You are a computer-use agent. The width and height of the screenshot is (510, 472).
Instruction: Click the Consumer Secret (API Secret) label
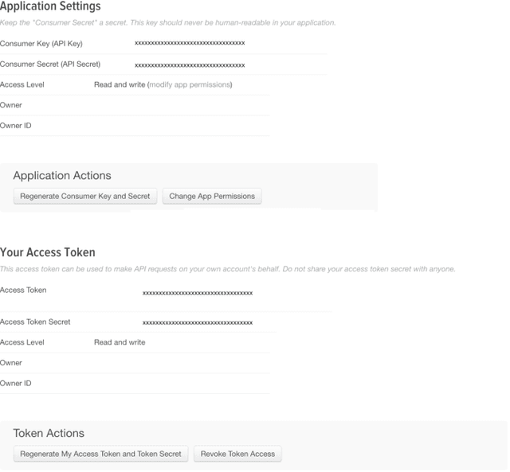point(50,64)
